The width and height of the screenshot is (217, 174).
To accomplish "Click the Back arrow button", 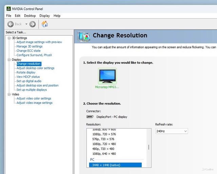I will click(x=11, y=24).
